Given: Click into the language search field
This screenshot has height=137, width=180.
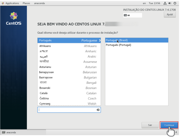Looking at the screenshot, I should (69, 110).
